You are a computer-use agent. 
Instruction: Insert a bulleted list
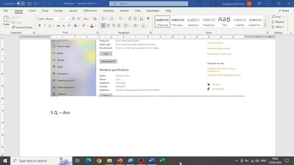click(x=103, y=19)
